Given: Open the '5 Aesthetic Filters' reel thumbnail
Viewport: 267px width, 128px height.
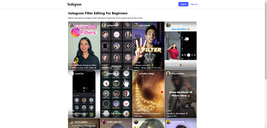Looking at the screenshot, I should (84, 46).
